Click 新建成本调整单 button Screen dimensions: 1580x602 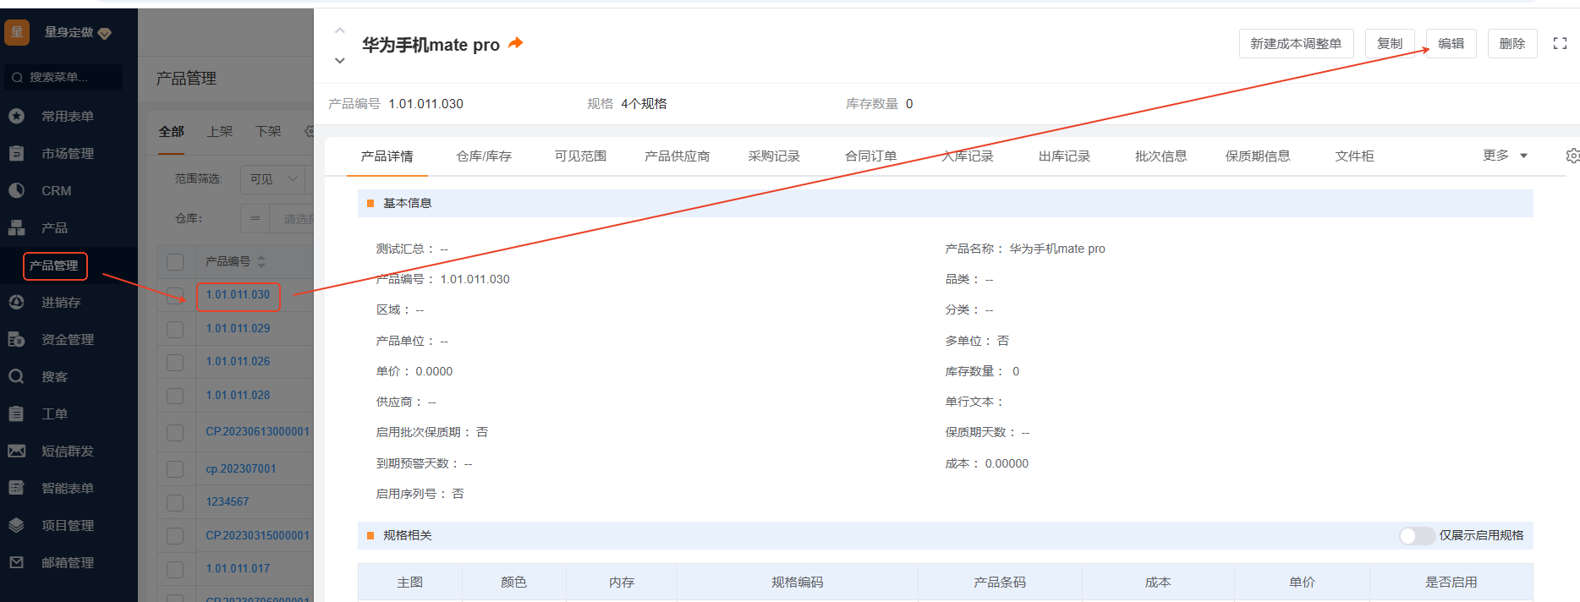pos(1295,44)
